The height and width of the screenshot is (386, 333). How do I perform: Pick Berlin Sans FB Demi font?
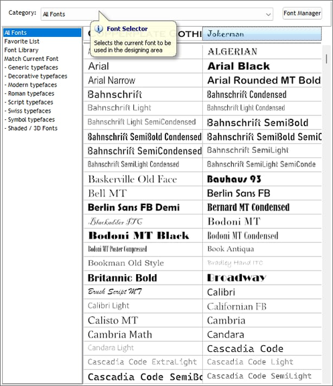click(x=143, y=207)
